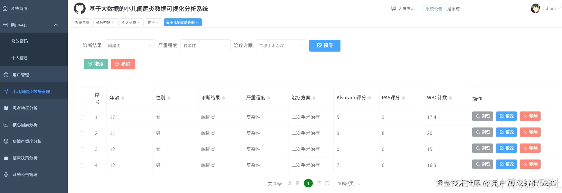Open 个人信息 in the sidebar
This screenshot has width=562, height=193.
[x=34, y=58]
